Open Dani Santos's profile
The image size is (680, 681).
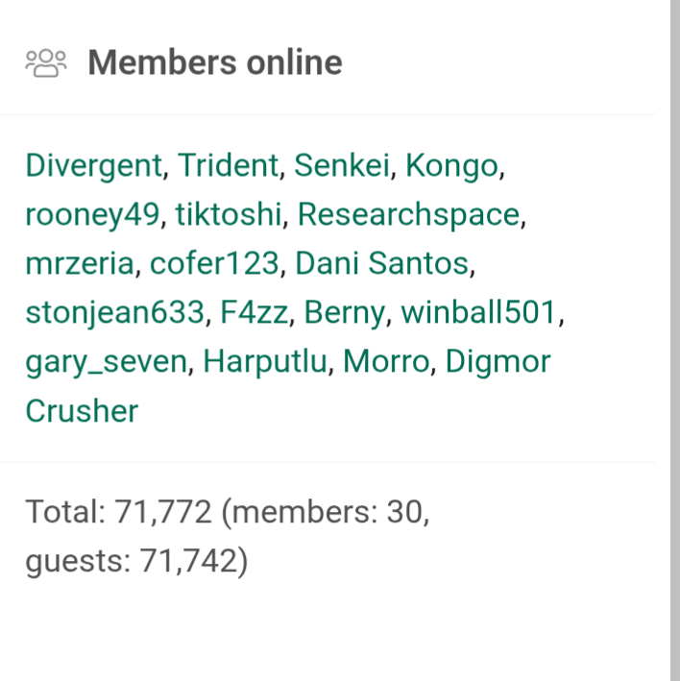(383, 263)
